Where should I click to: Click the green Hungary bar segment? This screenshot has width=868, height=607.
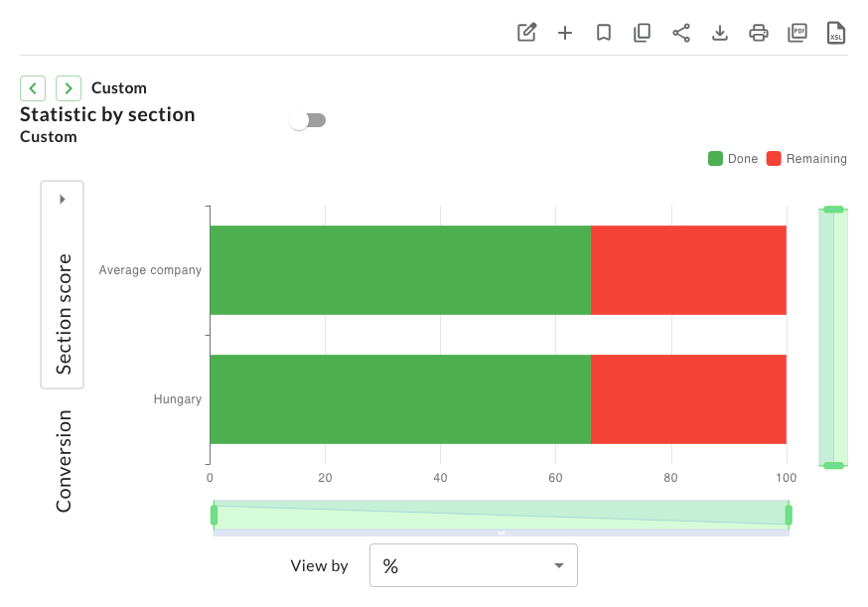point(399,399)
